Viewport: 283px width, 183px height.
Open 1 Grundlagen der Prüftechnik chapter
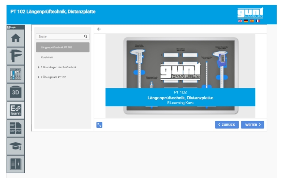tap(58, 67)
